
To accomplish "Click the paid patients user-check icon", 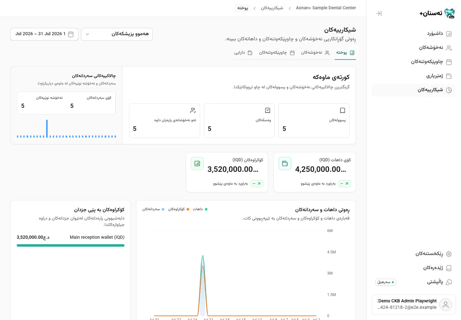I will (193, 110).
